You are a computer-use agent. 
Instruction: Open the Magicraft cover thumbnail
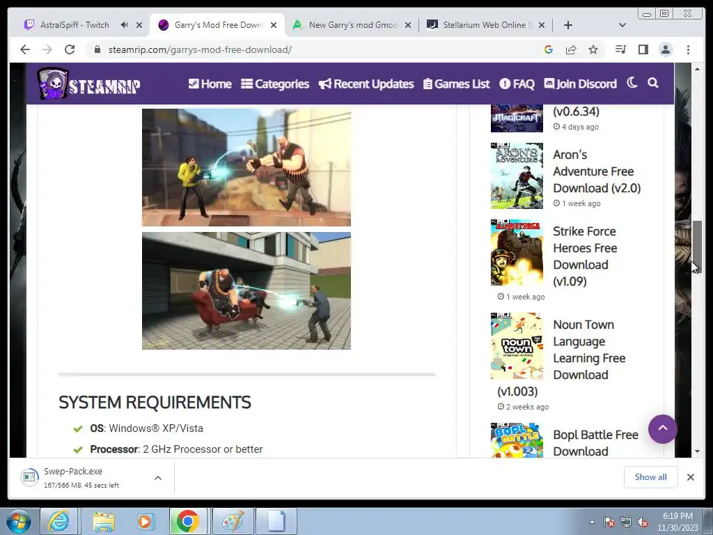tap(517, 118)
